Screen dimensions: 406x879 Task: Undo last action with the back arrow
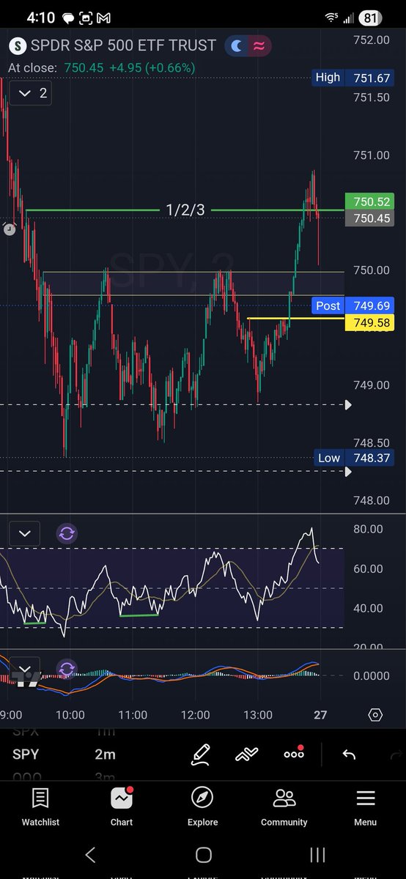pyautogui.click(x=349, y=754)
